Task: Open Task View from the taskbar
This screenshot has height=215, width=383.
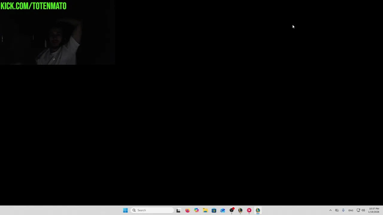Action: pyautogui.click(x=178, y=210)
